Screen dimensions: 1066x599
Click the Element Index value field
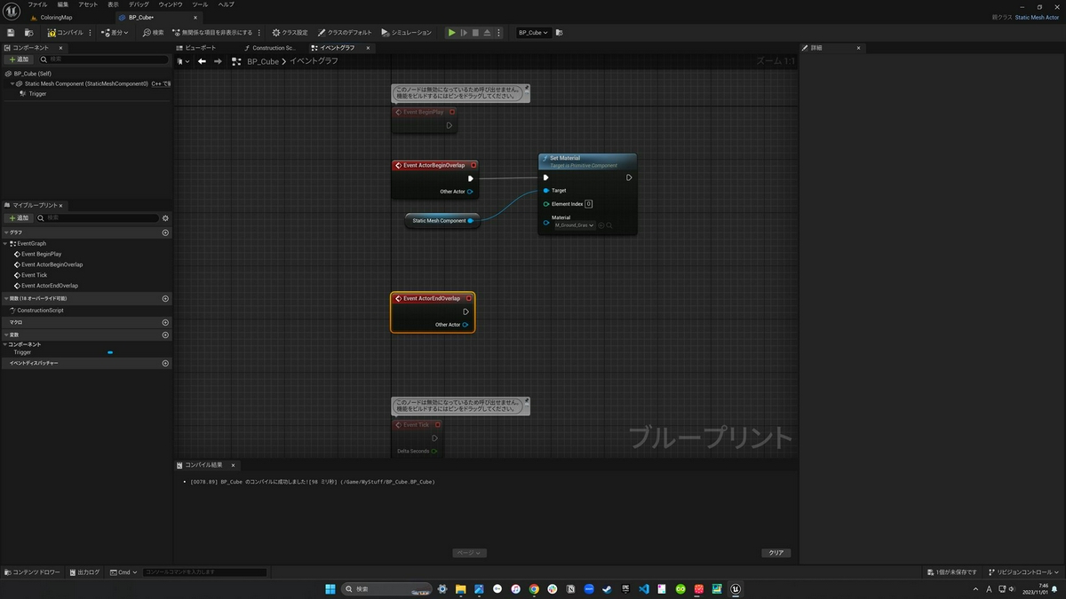588,204
